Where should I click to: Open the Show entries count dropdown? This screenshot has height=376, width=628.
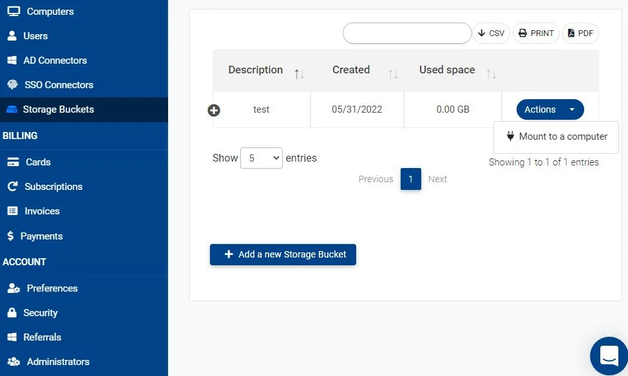coord(261,158)
